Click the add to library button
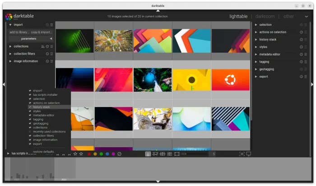The image size is (316, 186). (19, 32)
